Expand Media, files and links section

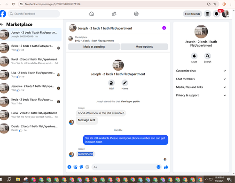(x=201, y=87)
